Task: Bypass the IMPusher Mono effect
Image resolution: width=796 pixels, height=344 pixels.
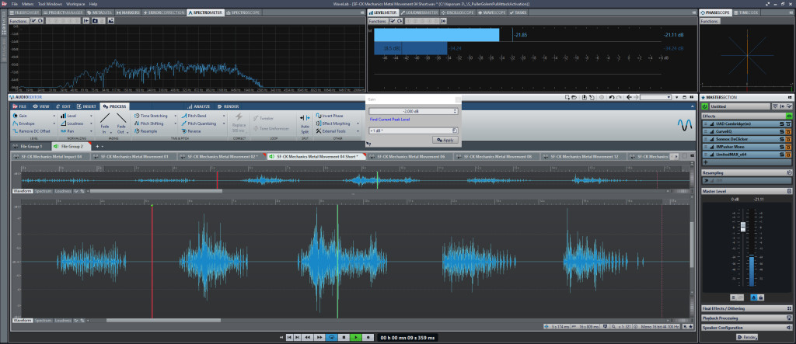Action: pyautogui.click(x=789, y=147)
